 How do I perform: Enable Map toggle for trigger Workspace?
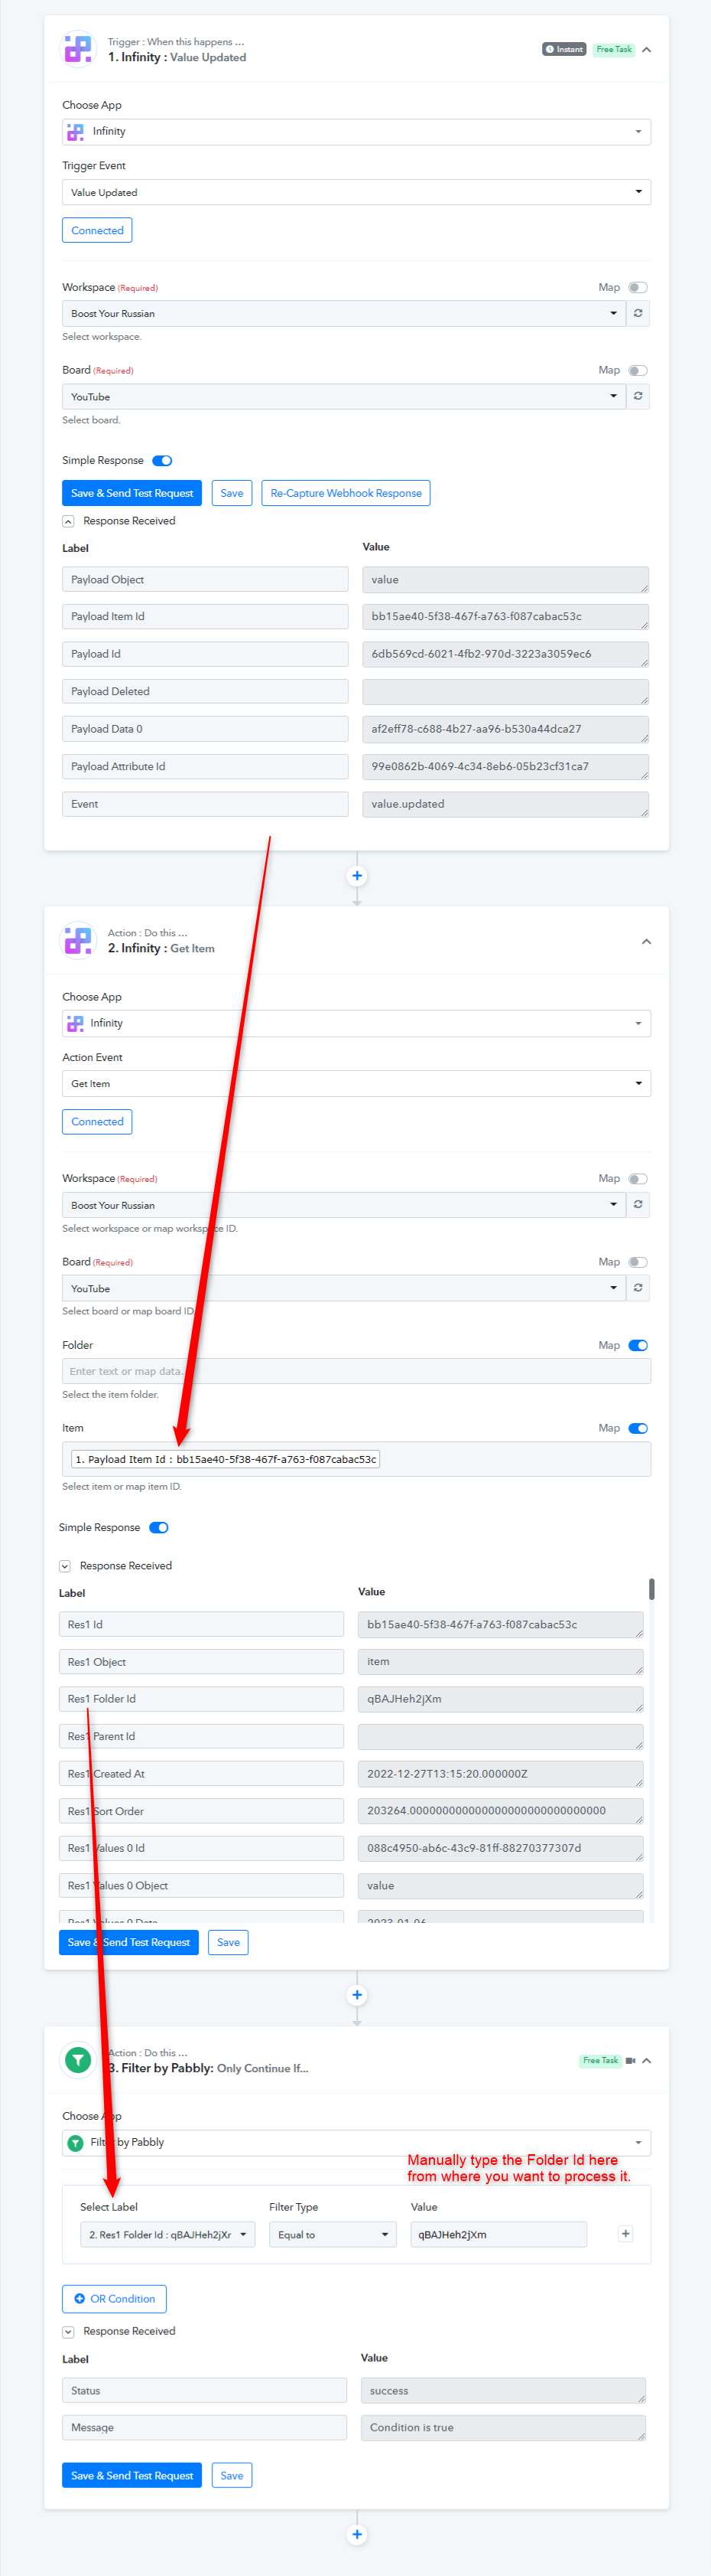(x=638, y=288)
